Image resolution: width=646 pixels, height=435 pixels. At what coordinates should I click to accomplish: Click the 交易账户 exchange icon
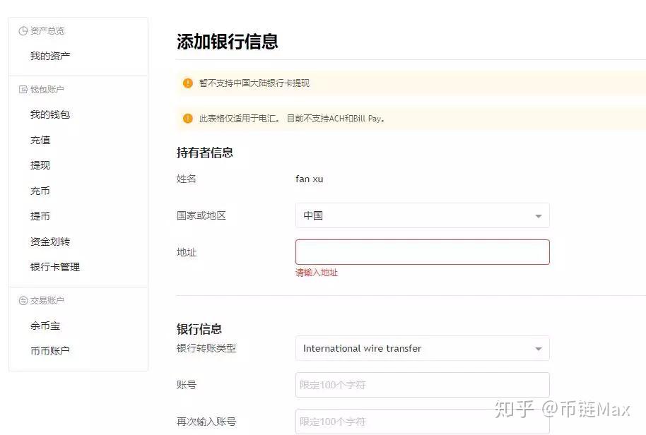23,301
